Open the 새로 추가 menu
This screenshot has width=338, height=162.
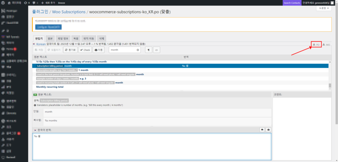pos(48,3)
